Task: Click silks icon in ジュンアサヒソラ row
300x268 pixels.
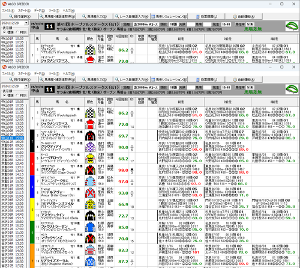Action: click(90, 250)
